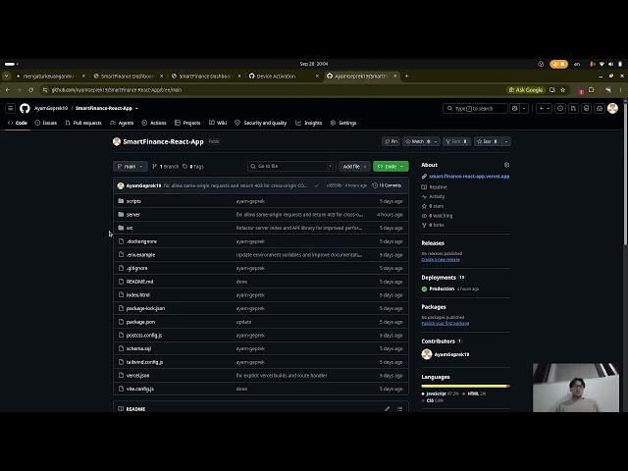Fork the repository with the Fork button
Viewport: 628px width, 471px height.
tap(456, 141)
